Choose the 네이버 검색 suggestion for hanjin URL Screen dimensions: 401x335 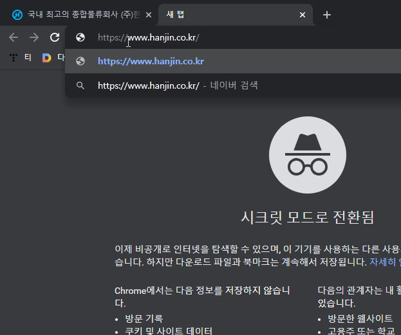click(233, 86)
